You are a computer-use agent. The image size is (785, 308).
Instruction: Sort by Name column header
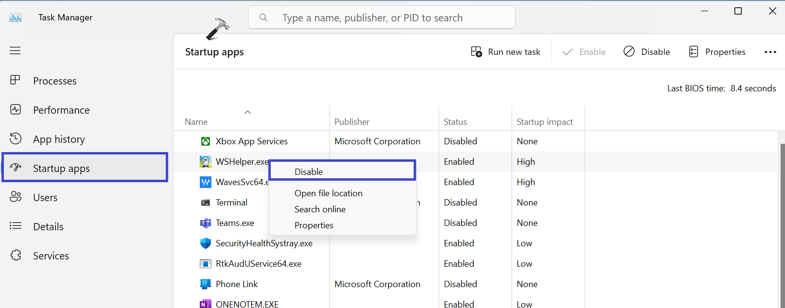pos(196,122)
